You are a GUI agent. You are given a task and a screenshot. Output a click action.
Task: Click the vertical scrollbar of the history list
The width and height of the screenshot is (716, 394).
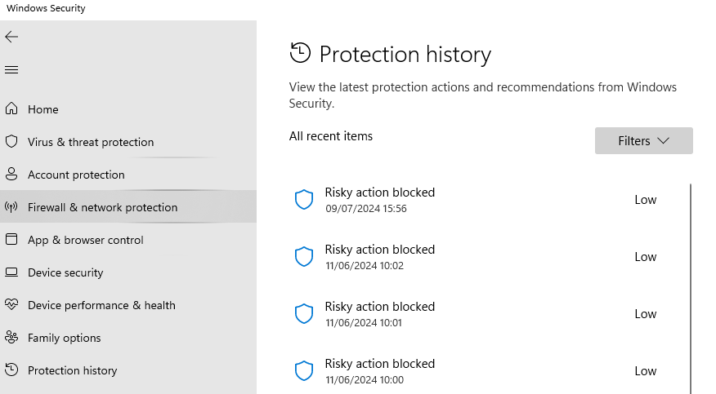[691, 286]
